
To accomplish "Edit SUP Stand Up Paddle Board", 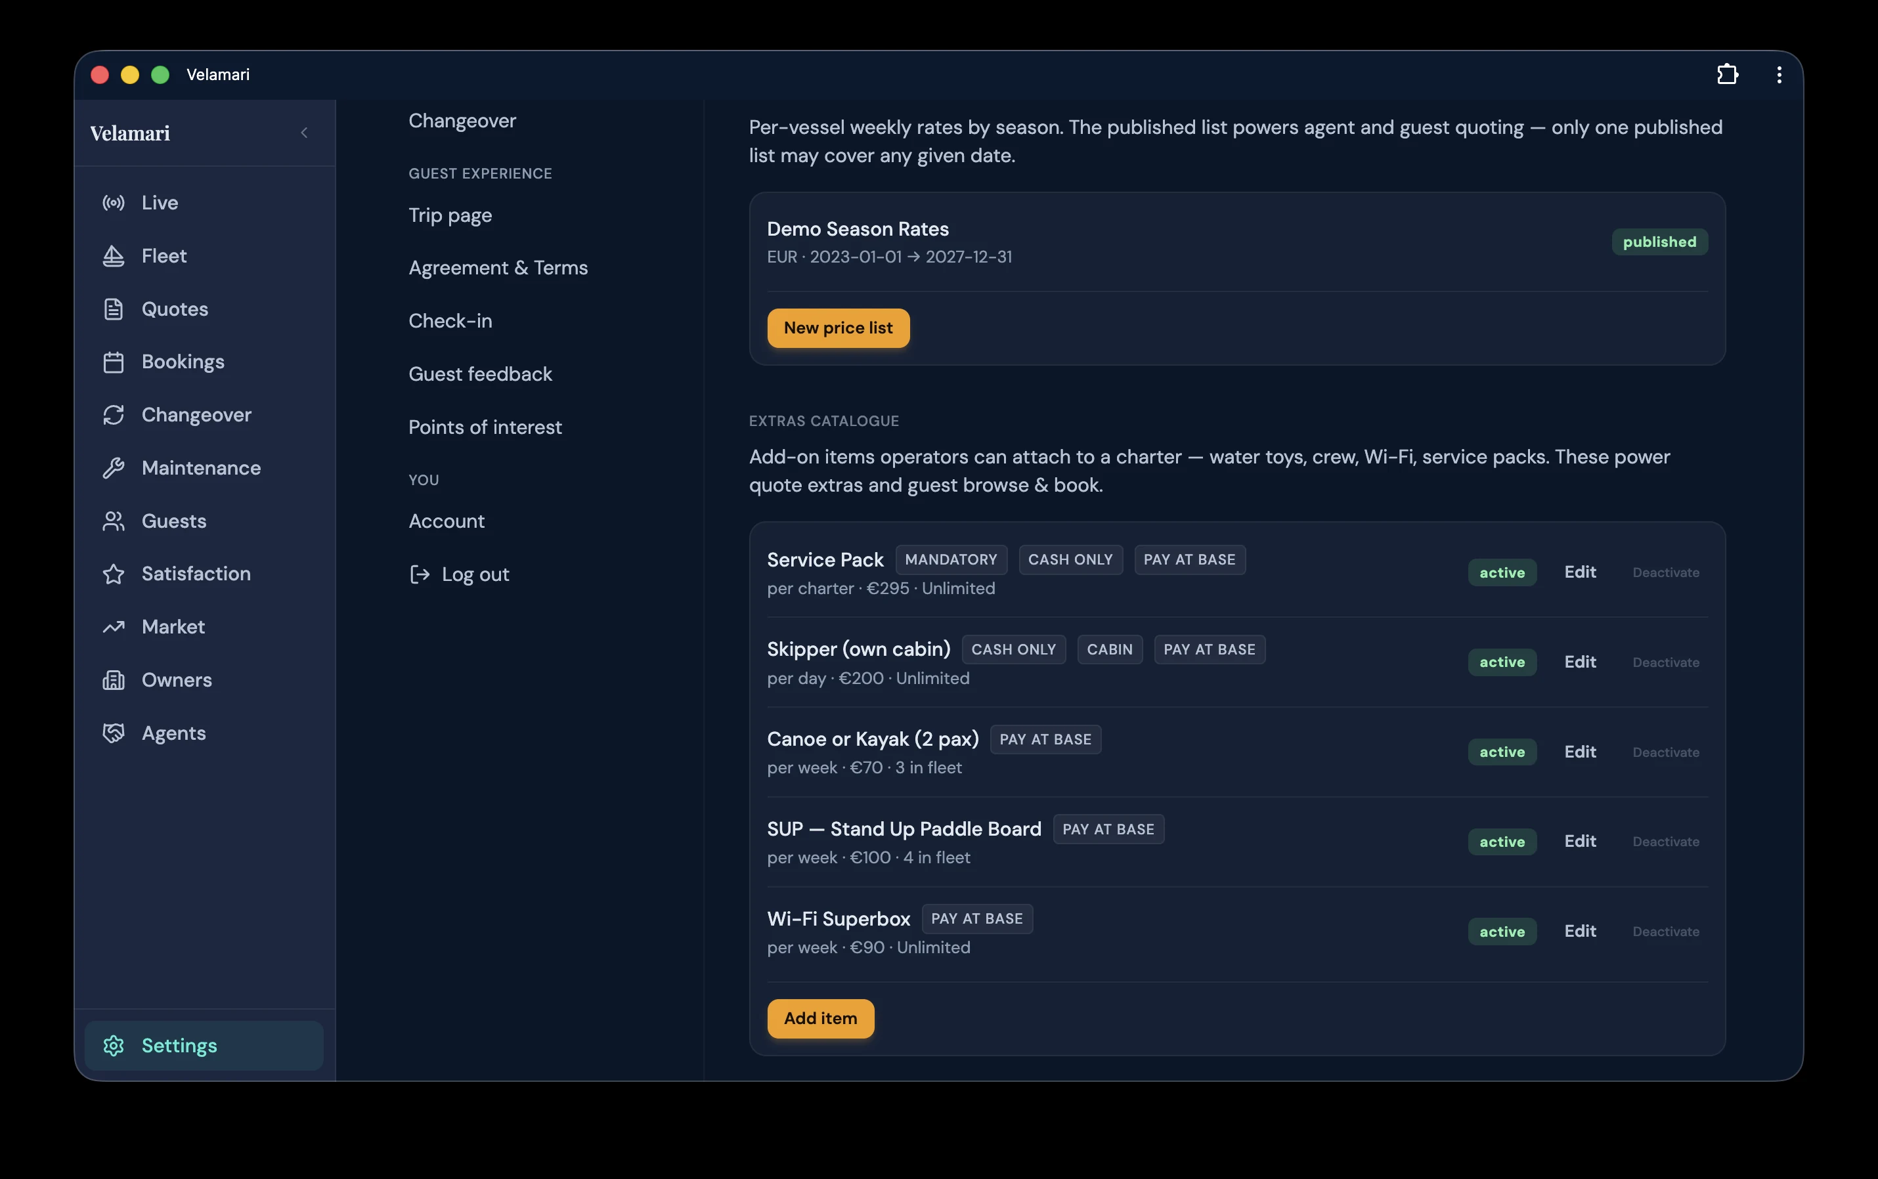I will [1580, 842].
